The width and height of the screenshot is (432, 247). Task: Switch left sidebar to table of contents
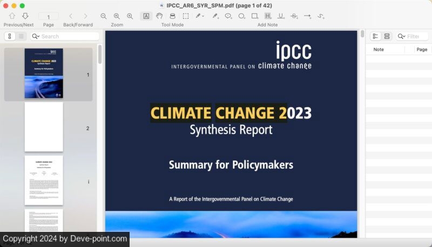point(21,36)
